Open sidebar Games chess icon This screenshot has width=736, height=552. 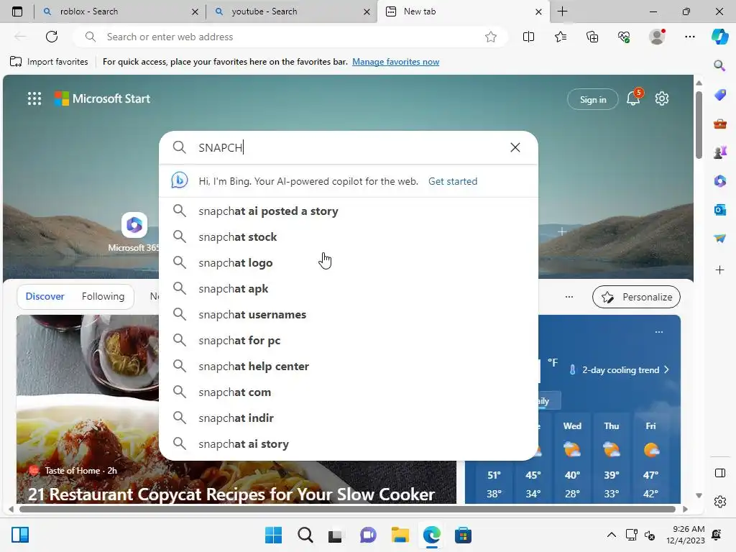(x=719, y=152)
